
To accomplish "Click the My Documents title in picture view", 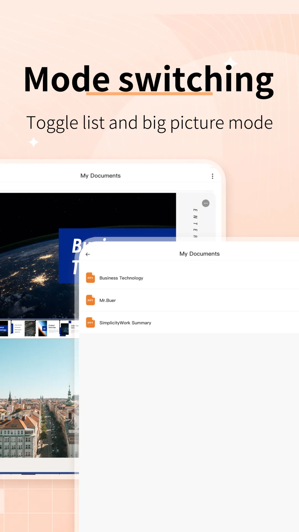I will coord(100,176).
